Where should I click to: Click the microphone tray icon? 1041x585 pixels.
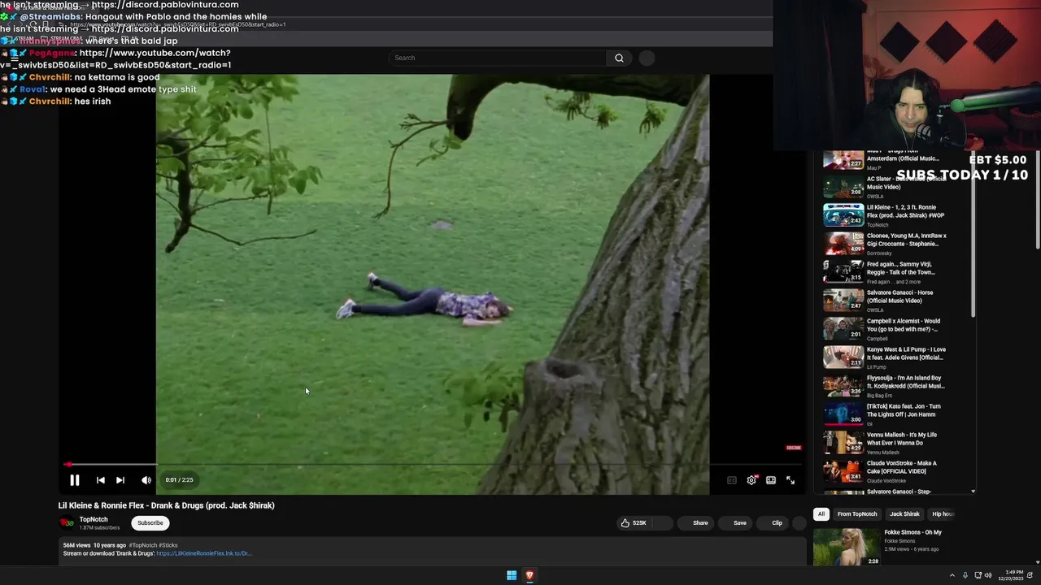(x=965, y=575)
